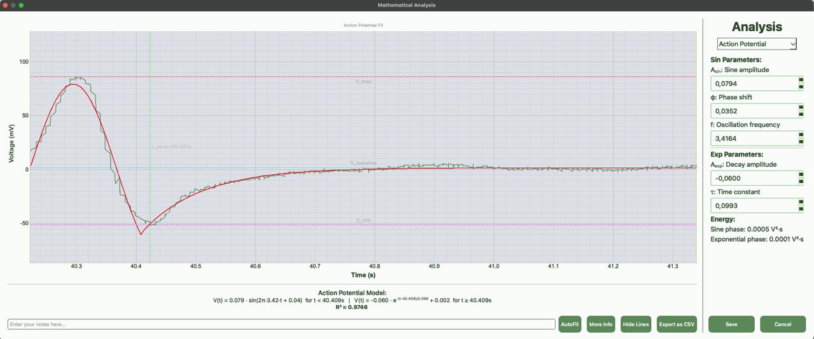Close the Mathematical Analysis window

[5, 5]
